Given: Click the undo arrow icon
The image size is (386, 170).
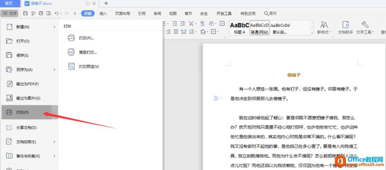Looking at the screenshot, I should point(56,13).
